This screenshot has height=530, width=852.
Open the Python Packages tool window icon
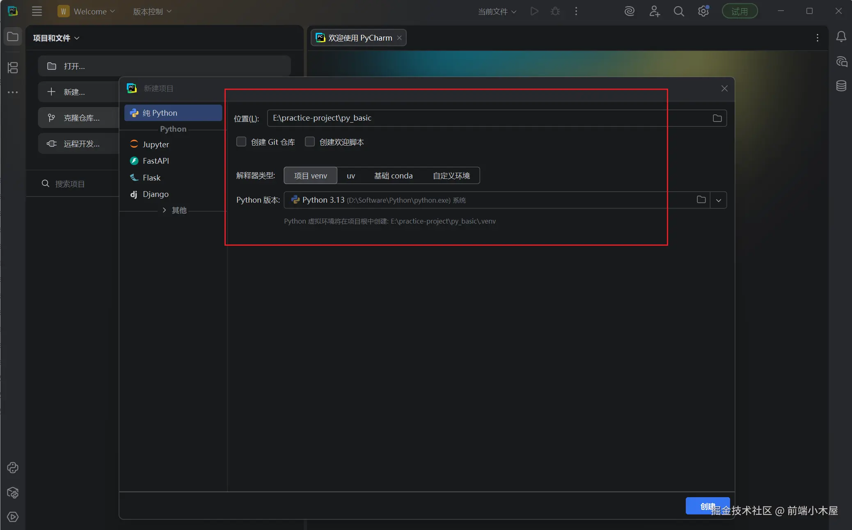(13, 492)
